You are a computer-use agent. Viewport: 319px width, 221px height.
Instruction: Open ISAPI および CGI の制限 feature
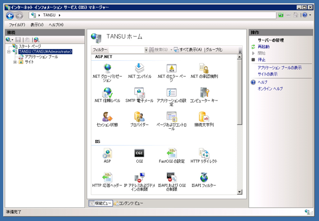click(171, 182)
